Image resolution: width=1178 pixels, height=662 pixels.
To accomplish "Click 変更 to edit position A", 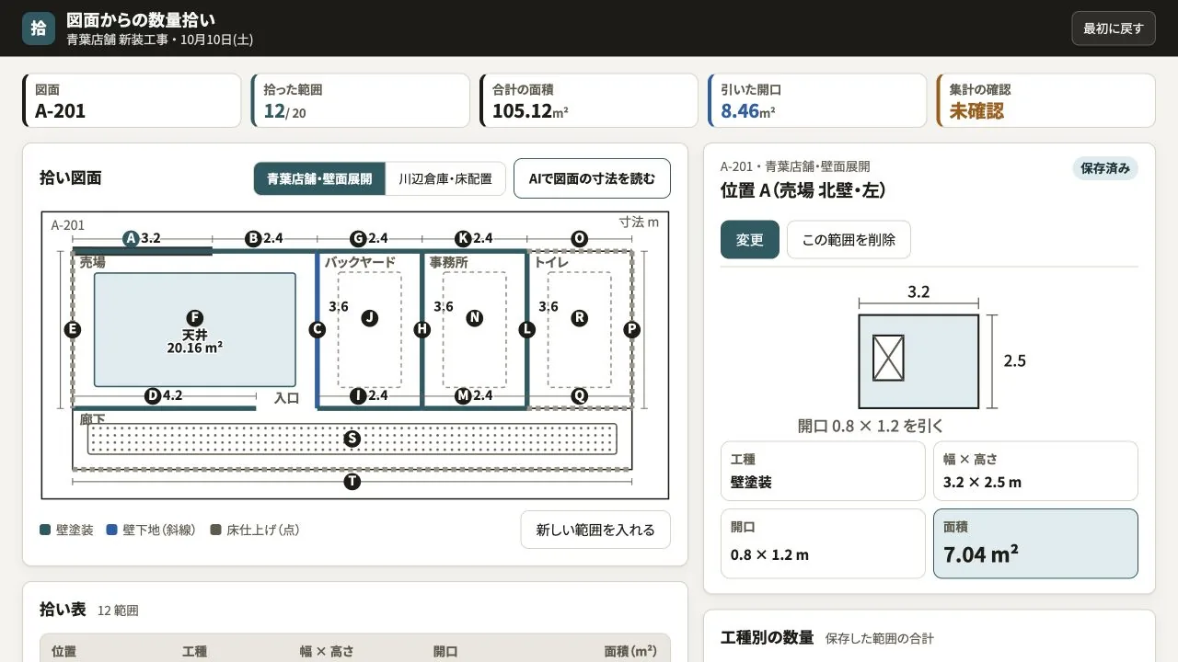I will (x=749, y=240).
